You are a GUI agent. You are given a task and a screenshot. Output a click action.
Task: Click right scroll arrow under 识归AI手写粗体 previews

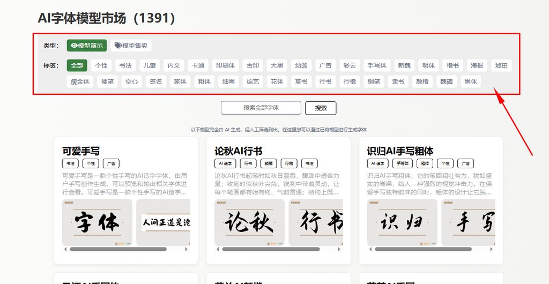491,249
